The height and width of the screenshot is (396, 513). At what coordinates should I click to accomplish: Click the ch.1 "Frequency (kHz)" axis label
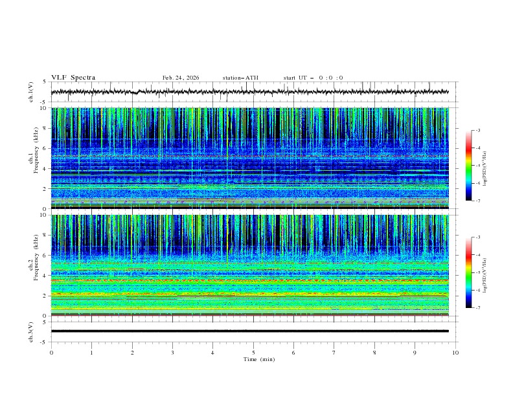click(x=36, y=150)
